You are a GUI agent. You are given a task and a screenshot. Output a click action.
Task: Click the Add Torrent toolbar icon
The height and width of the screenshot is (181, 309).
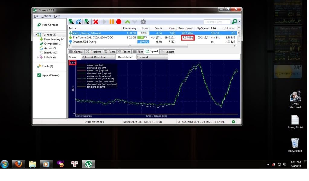[x=71, y=22]
